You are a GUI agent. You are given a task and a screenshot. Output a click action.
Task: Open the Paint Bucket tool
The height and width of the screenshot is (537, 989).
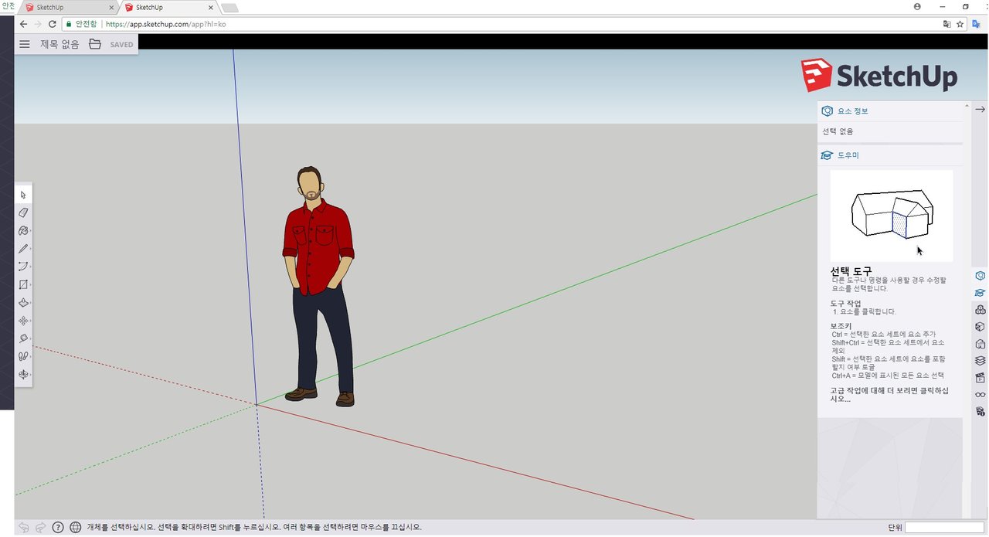coord(23,230)
